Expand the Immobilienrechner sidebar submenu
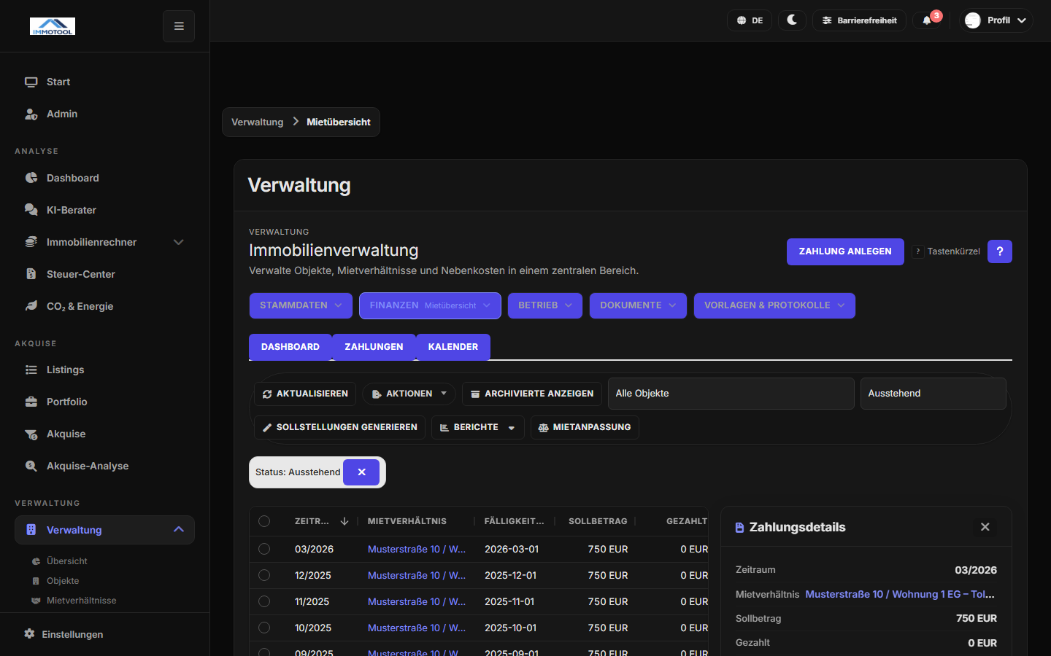This screenshot has width=1051, height=656. tap(179, 242)
